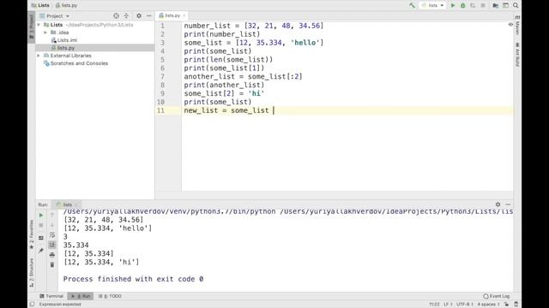The height and width of the screenshot is (308, 549).
Task: Toggle soft-wrap in Run console
Action: coord(52,235)
